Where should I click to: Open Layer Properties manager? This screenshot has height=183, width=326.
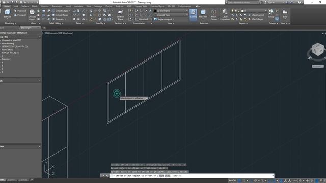point(225,15)
